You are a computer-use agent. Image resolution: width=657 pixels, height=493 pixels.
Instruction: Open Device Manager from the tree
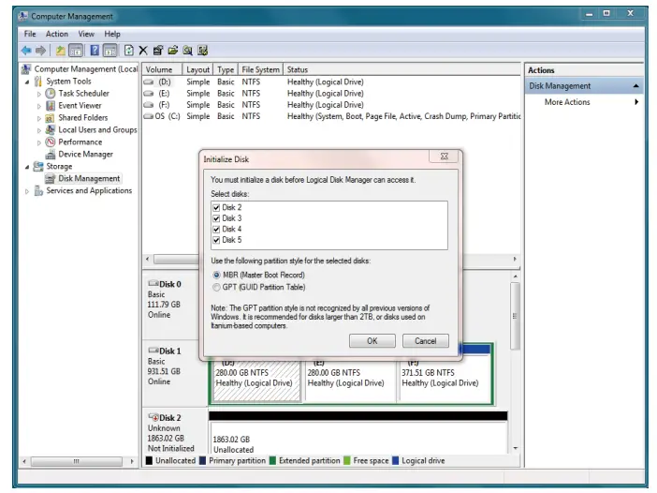click(85, 154)
